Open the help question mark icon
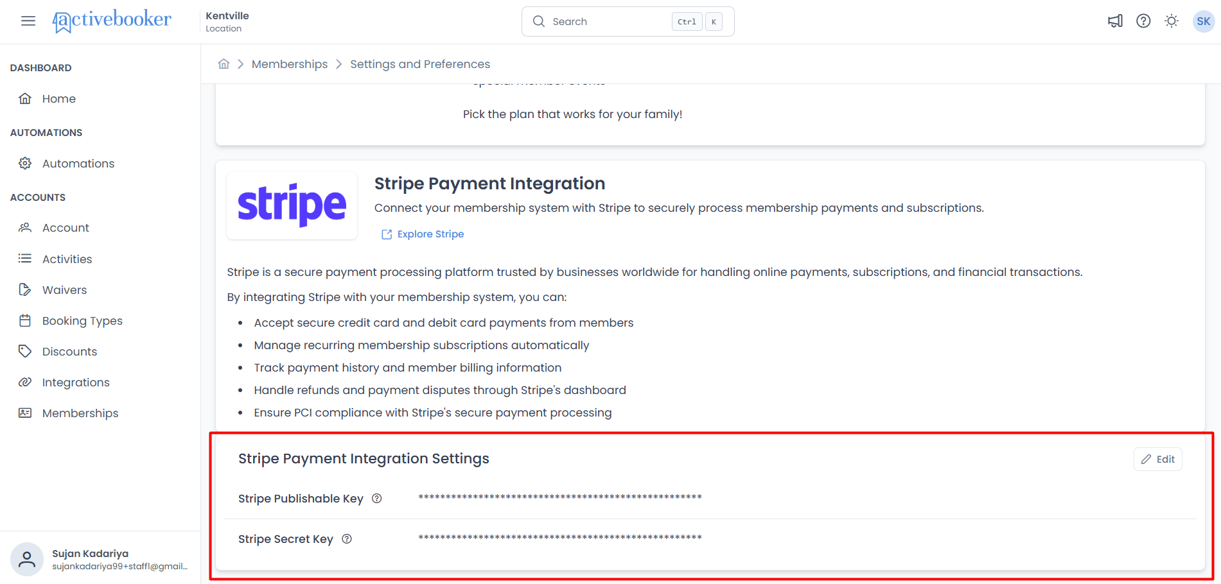The image size is (1221, 584). pyautogui.click(x=1143, y=21)
